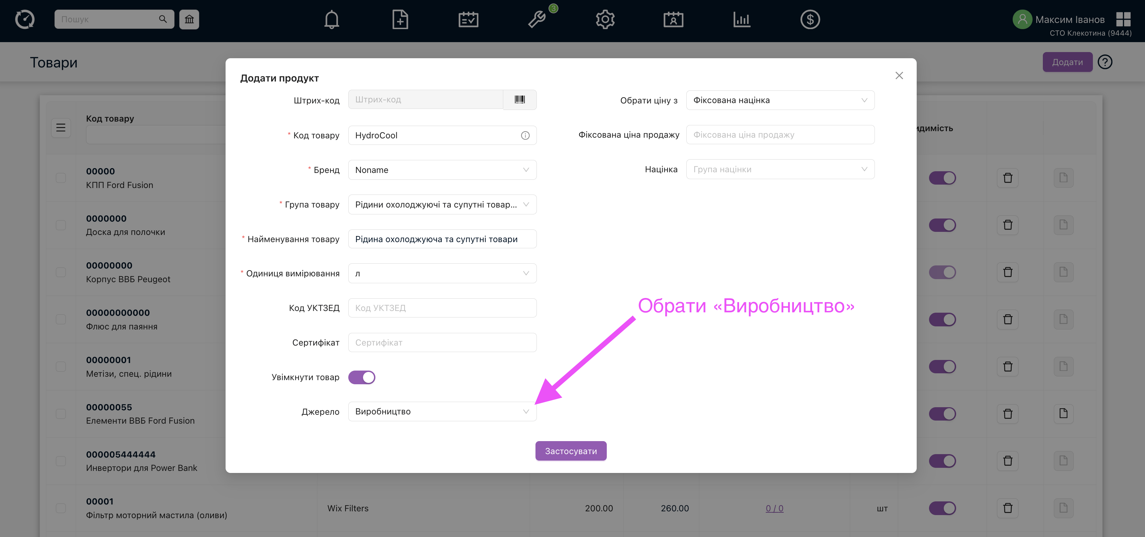Open notifications bell icon

(332, 20)
